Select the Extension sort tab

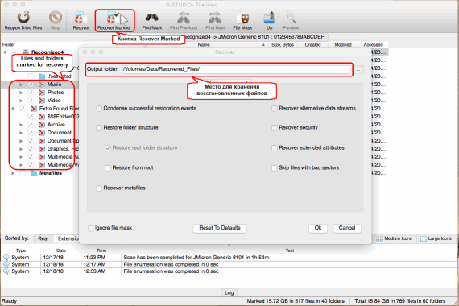pos(67,238)
